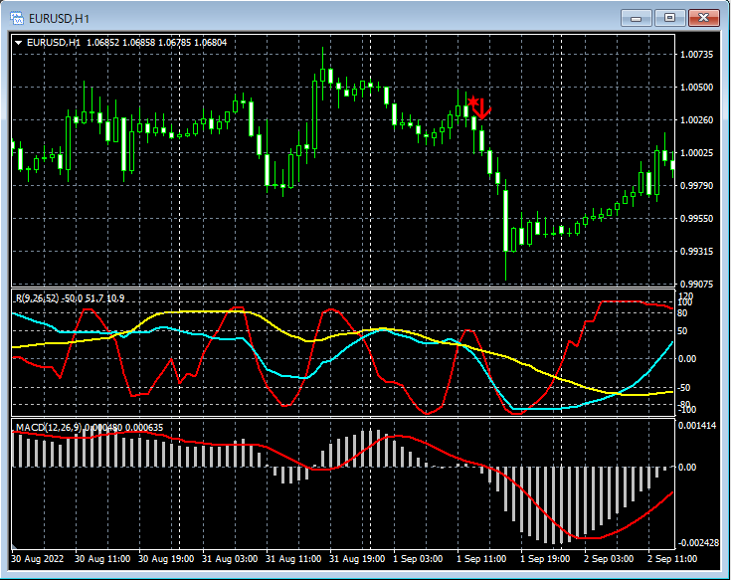Click the -50 level label in R indicator scale
The image size is (732, 580).
pos(684,388)
